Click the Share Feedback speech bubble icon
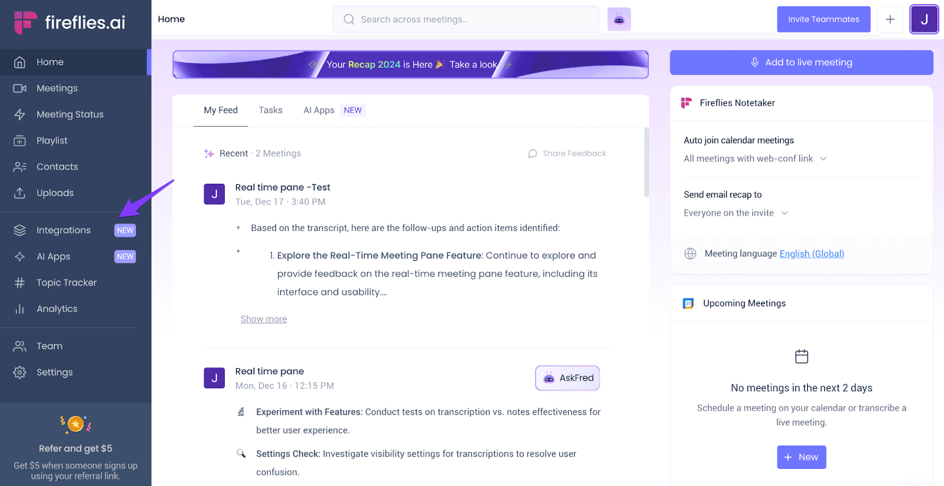 pos(532,154)
